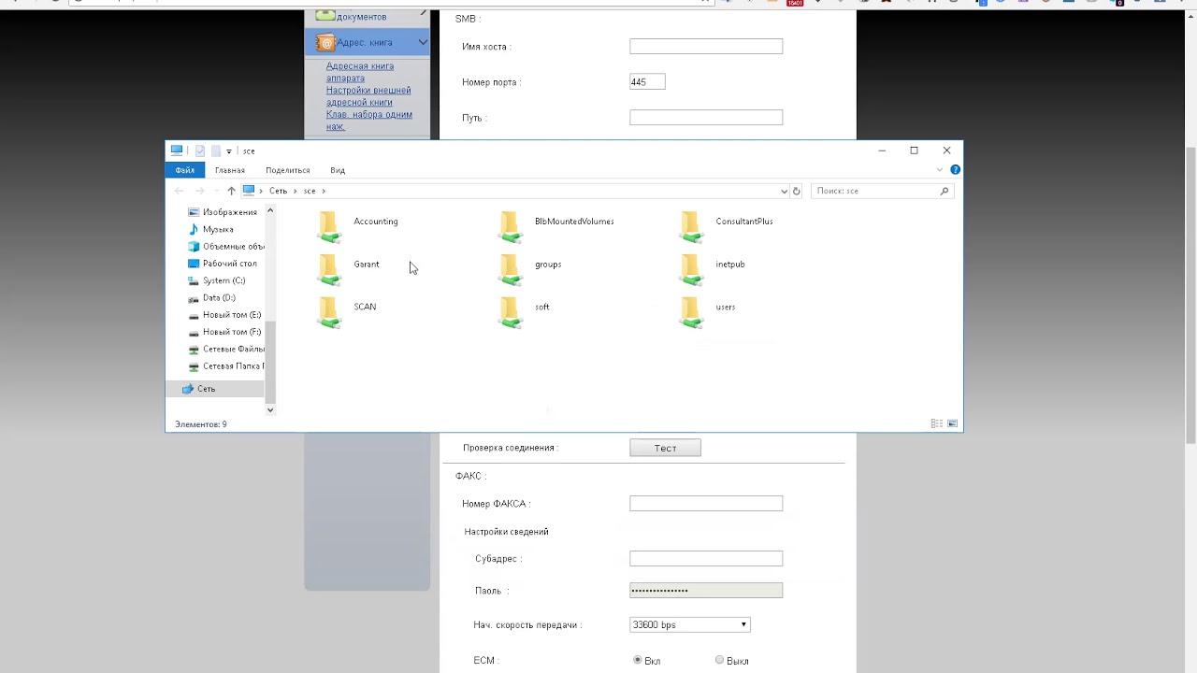Click the sce breadcrumb segment

point(310,191)
